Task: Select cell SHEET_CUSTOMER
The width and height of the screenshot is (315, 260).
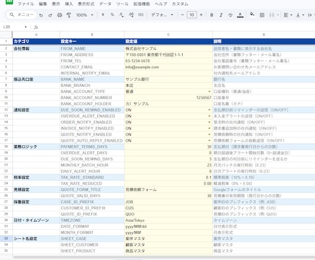Action: click(92, 245)
